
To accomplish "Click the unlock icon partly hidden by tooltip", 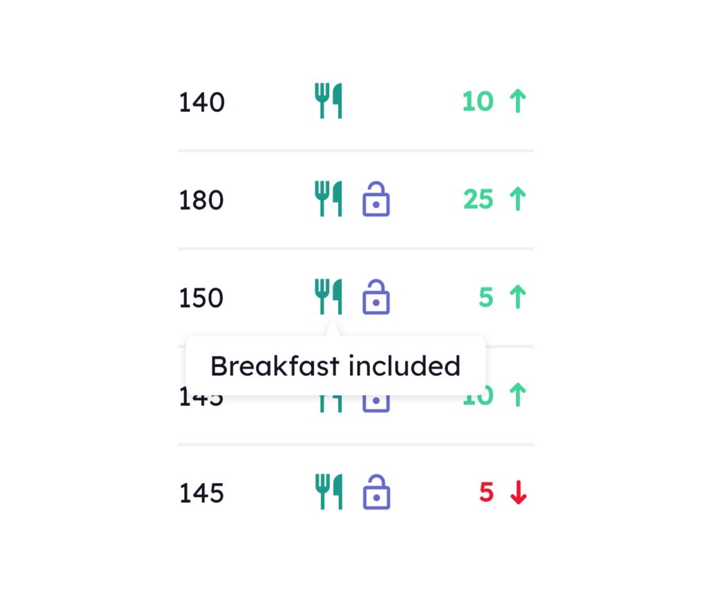I will pyautogui.click(x=376, y=403).
